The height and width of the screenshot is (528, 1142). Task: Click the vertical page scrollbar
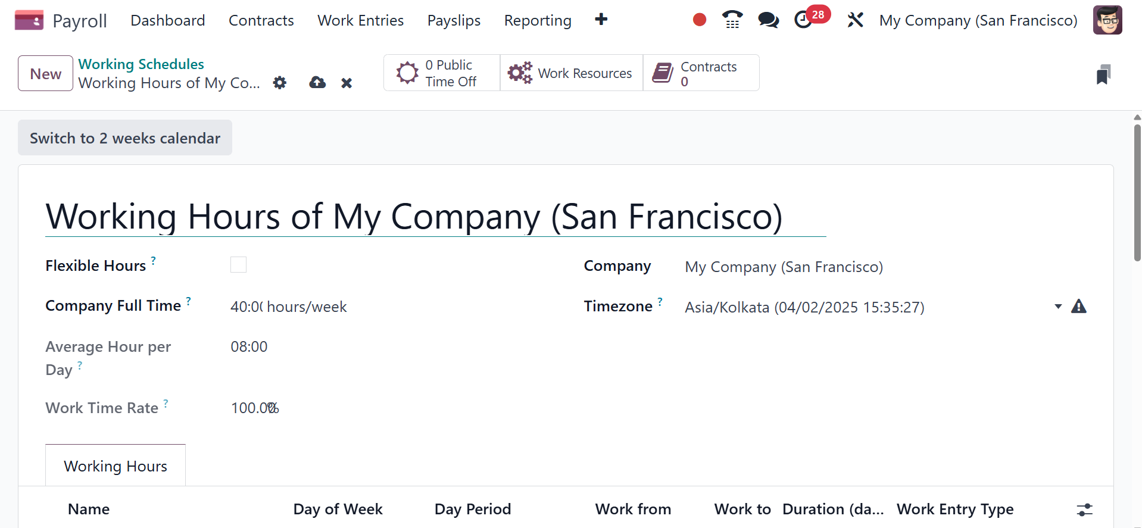(x=1137, y=190)
